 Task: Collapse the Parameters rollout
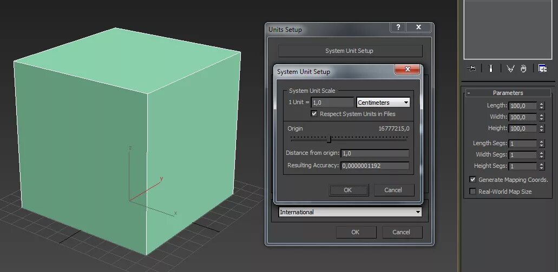508,93
